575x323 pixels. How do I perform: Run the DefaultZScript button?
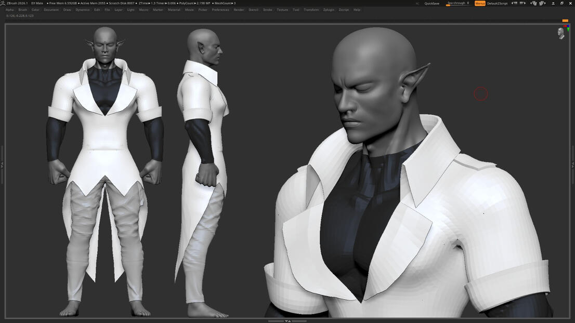click(497, 3)
